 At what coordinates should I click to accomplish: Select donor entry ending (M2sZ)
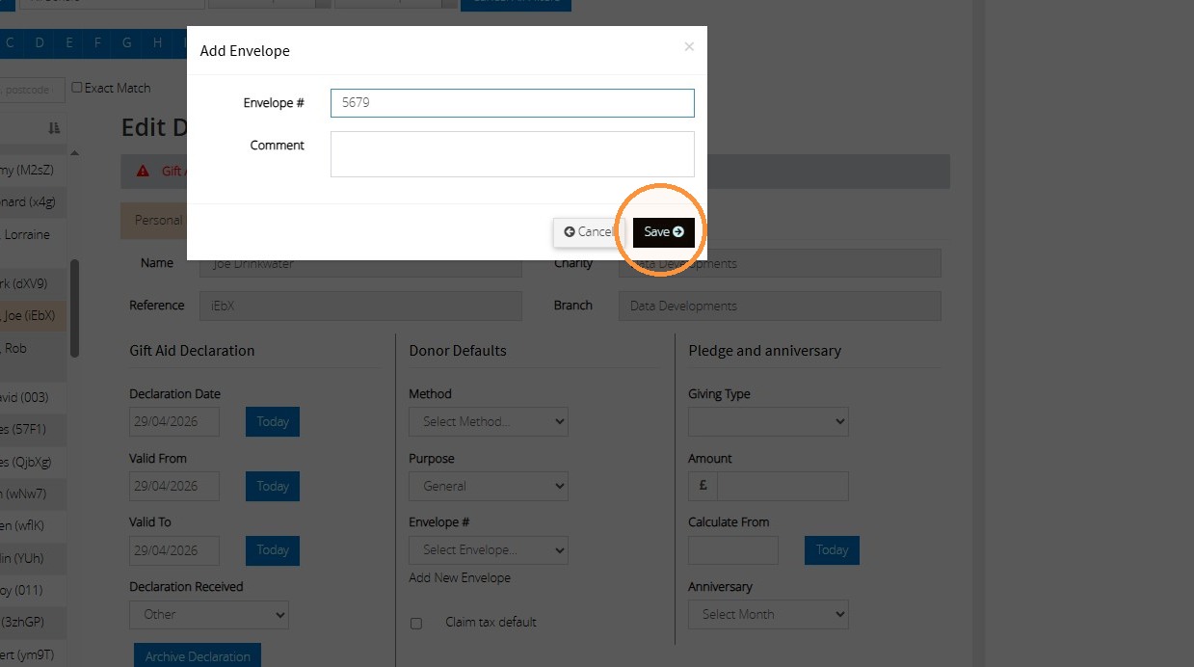33,170
